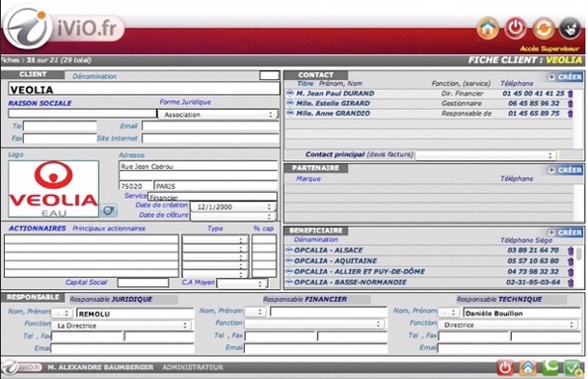The image size is (588, 379).
Task: Open the Forme Juridique dropdown showing Association
Action: 218,115
